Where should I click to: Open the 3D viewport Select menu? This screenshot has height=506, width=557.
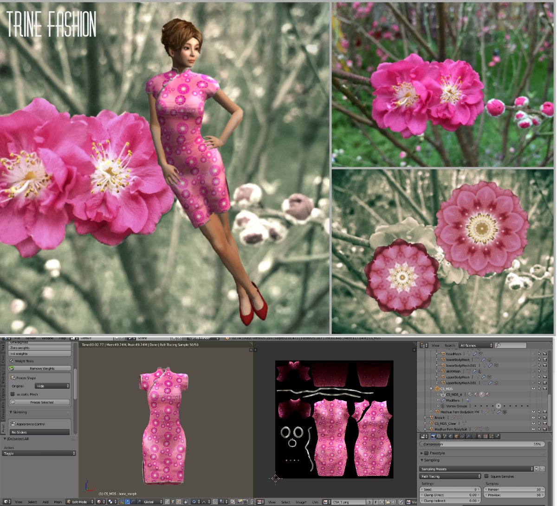pos(32,502)
